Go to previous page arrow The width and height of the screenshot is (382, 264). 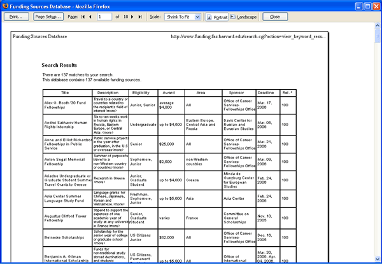point(90,17)
